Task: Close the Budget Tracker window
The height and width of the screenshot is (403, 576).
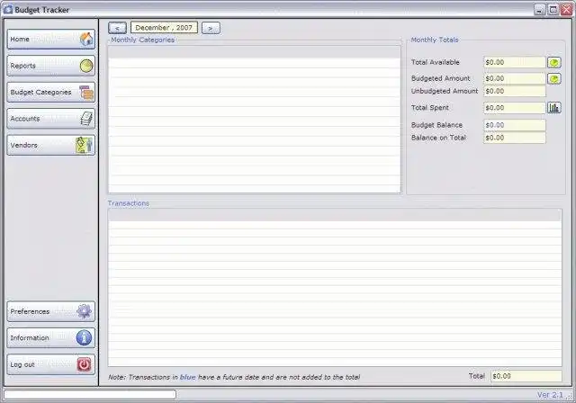Action: (x=566, y=10)
